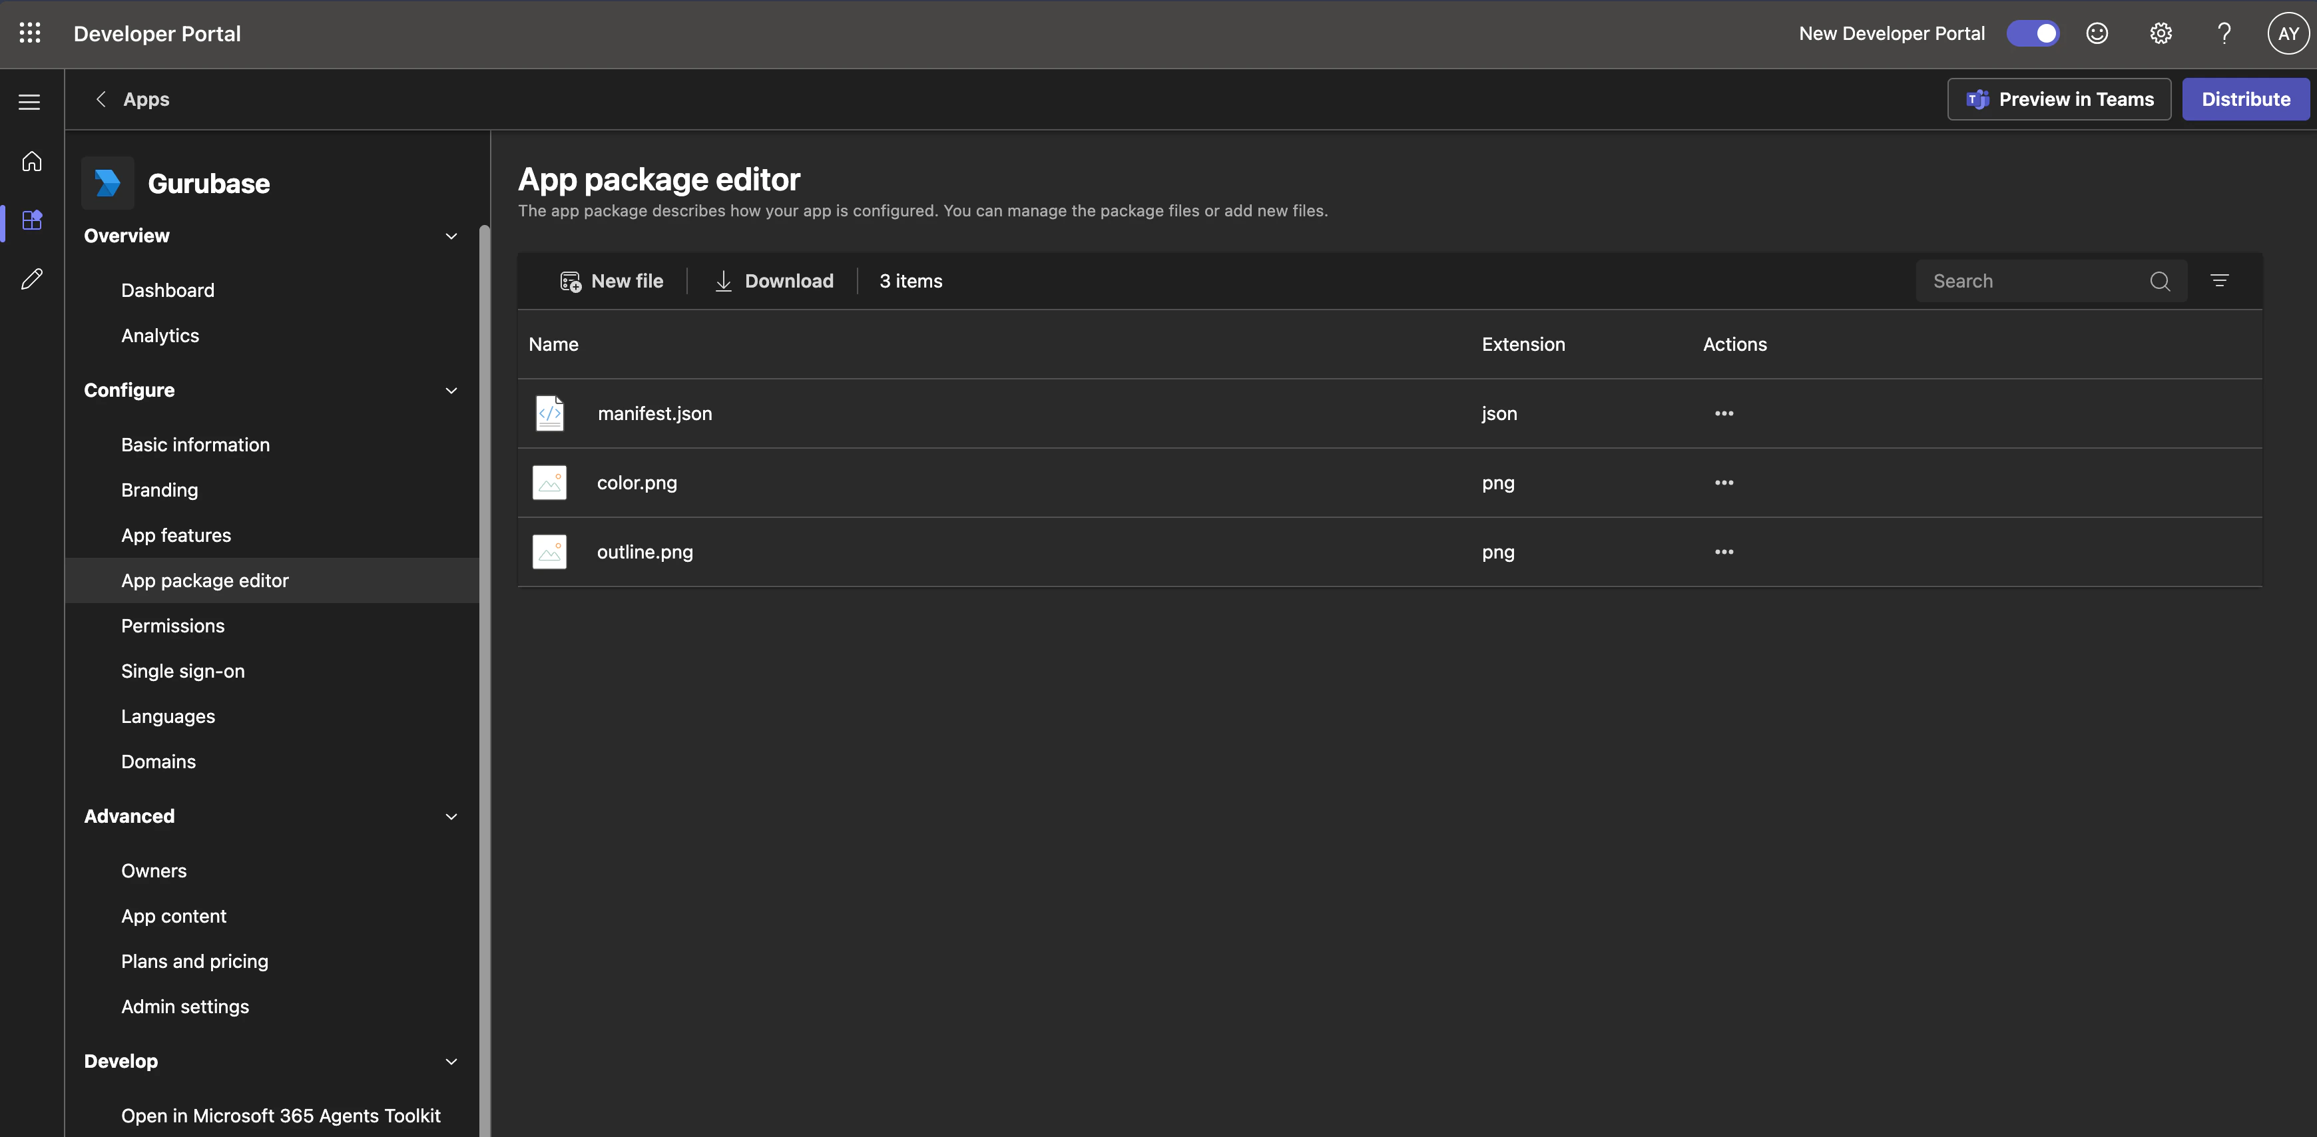Click the manifest.json code file icon
The image size is (2317, 1137).
point(549,414)
